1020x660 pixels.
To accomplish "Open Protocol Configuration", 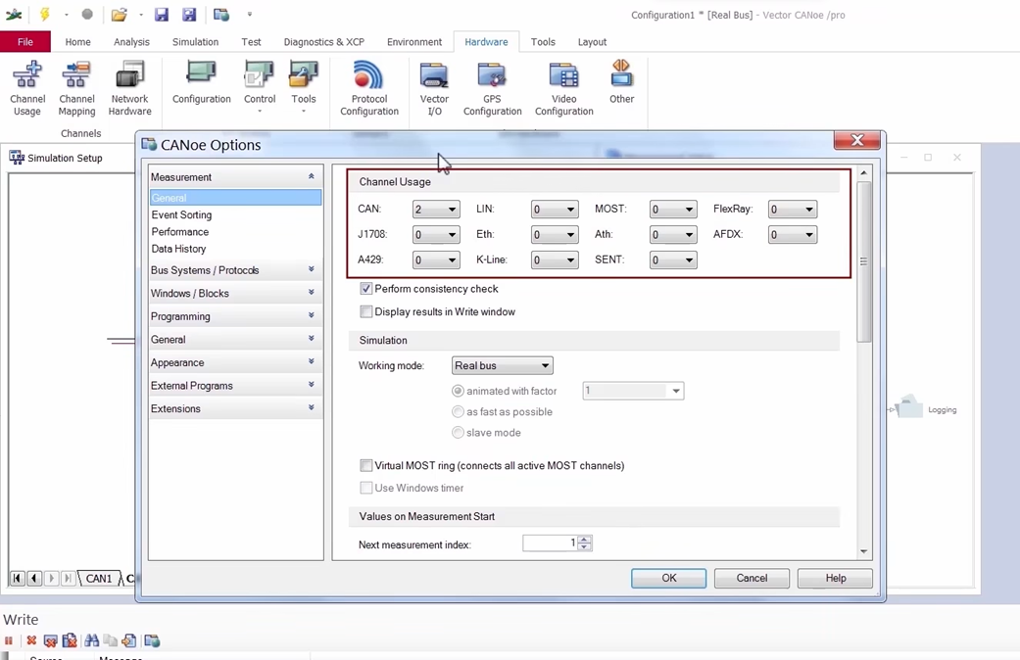I will tap(368, 88).
